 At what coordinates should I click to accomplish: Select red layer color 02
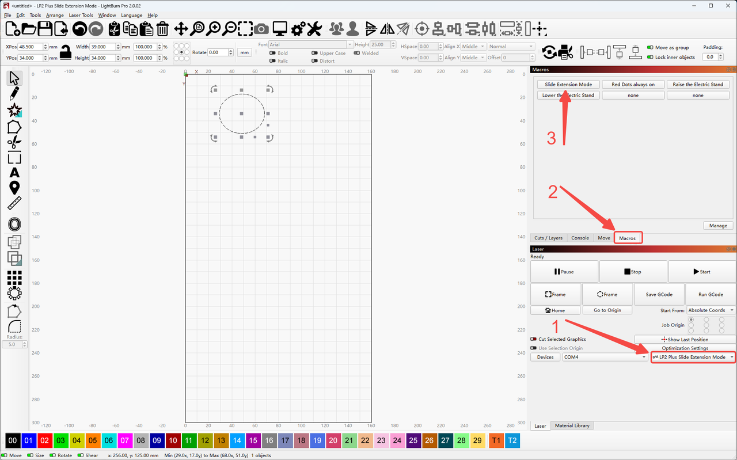45,440
